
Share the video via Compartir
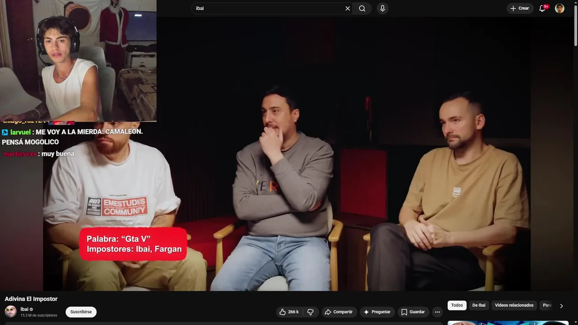point(339,312)
